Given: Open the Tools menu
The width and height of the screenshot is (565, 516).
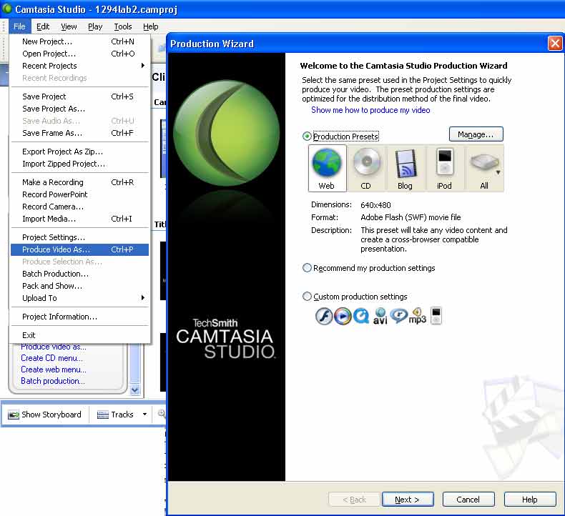Looking at the screenshot, I should pos(123,26).
